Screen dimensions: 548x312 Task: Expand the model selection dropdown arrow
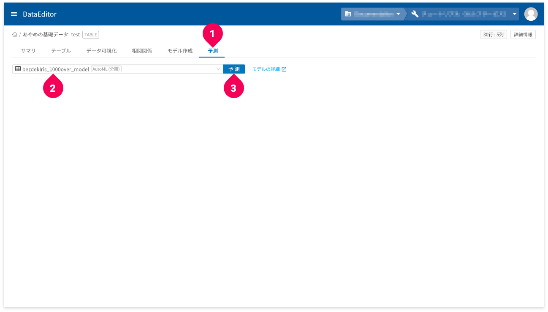coord(218,69)
